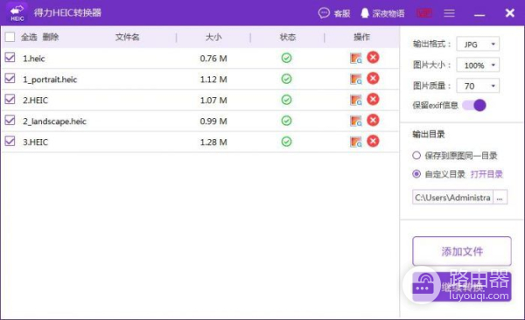Viewport: 525px width, 320px height.
Task: Preview the converted 1.heic image
Action: click(x=355, y=59)
